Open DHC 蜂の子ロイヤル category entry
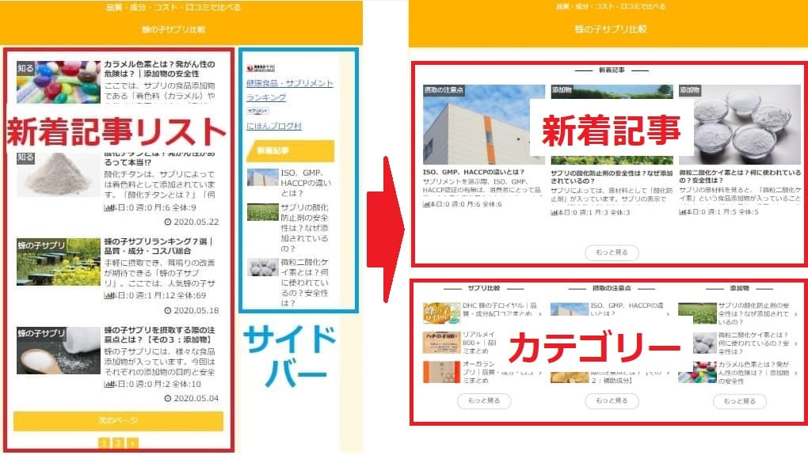808x455 pixels. (499, 309)
